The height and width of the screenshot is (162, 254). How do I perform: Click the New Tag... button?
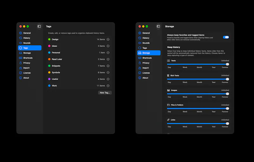[105, 93]
